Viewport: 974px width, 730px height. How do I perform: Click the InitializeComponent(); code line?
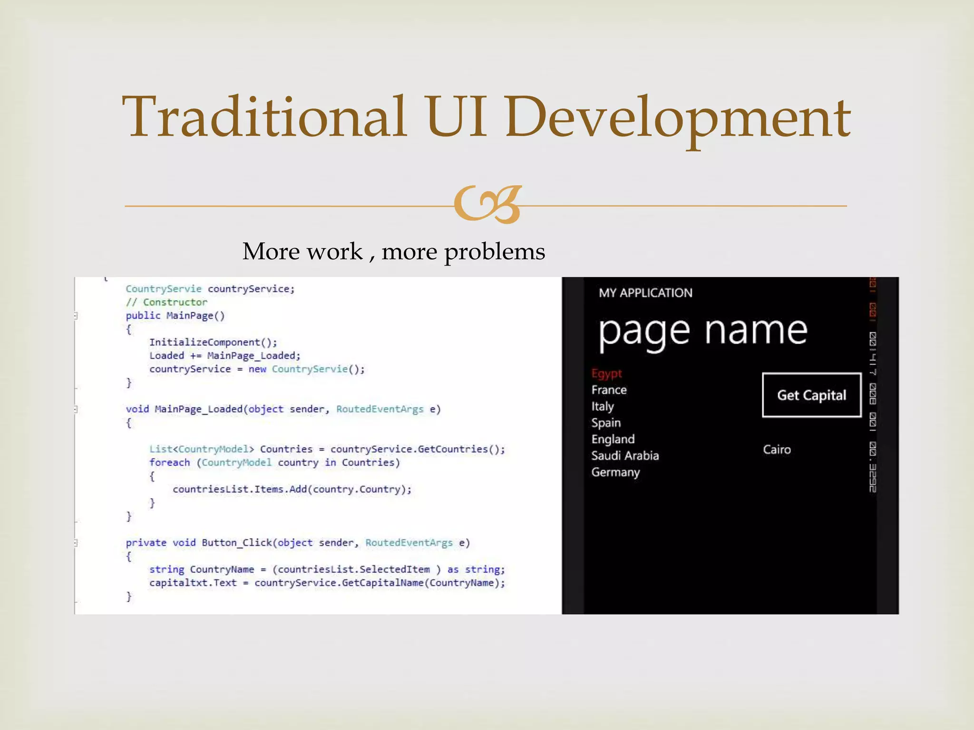click(213, 342)
